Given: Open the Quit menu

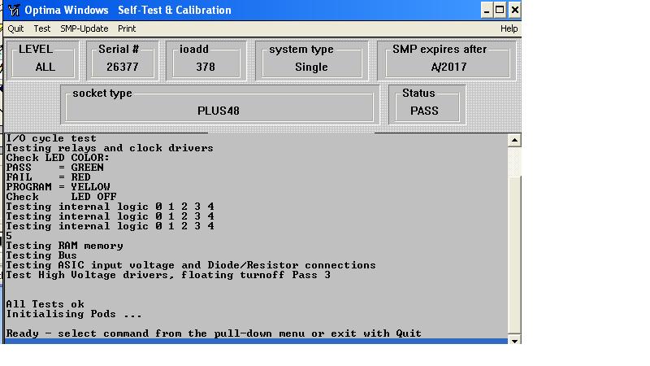Looking at the screenshot, I should pyautogui.click(x=15, y=28).
